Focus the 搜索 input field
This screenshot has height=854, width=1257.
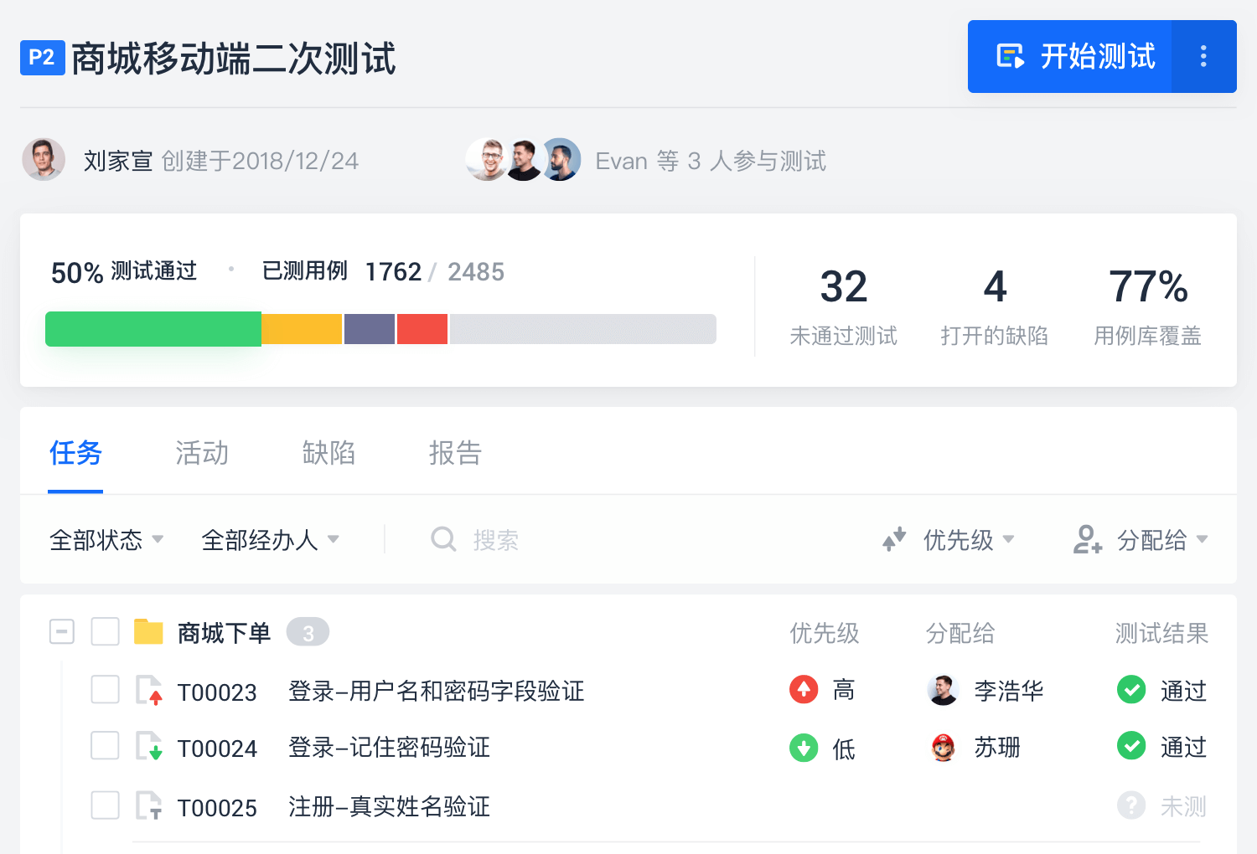point(495,540)
